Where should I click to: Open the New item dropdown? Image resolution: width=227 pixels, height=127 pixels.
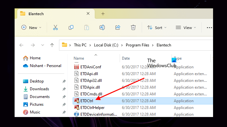31,27
